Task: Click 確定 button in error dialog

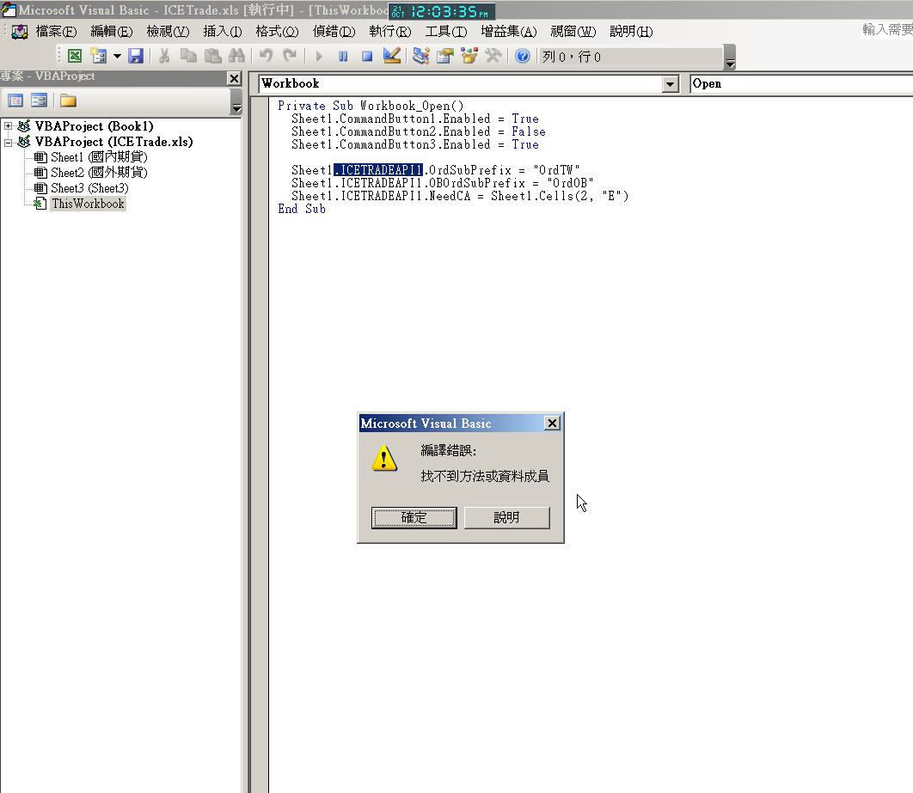Action: pos(414,518)
